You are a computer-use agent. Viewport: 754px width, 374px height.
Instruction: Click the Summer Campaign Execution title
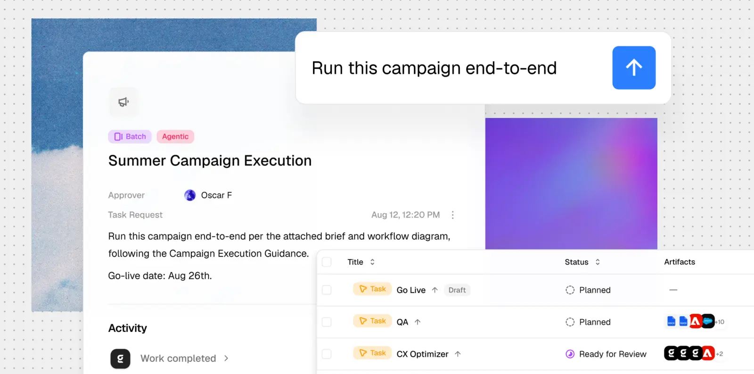pyautogui.click(x=210, y=161)
